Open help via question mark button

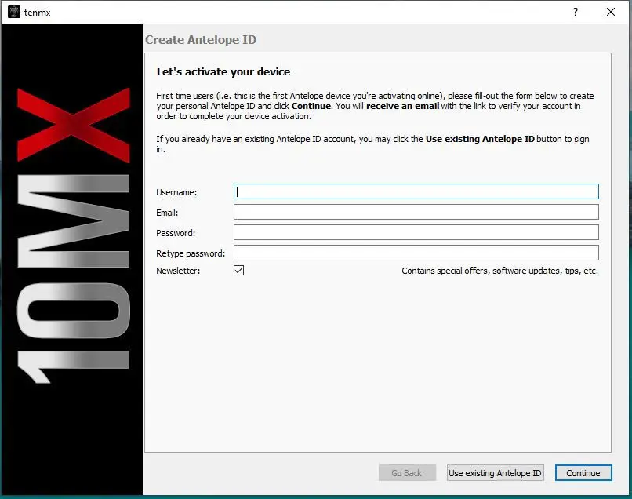(576, 12)
